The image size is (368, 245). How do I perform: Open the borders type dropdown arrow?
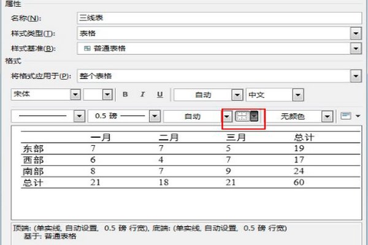[x=254, y=116]
